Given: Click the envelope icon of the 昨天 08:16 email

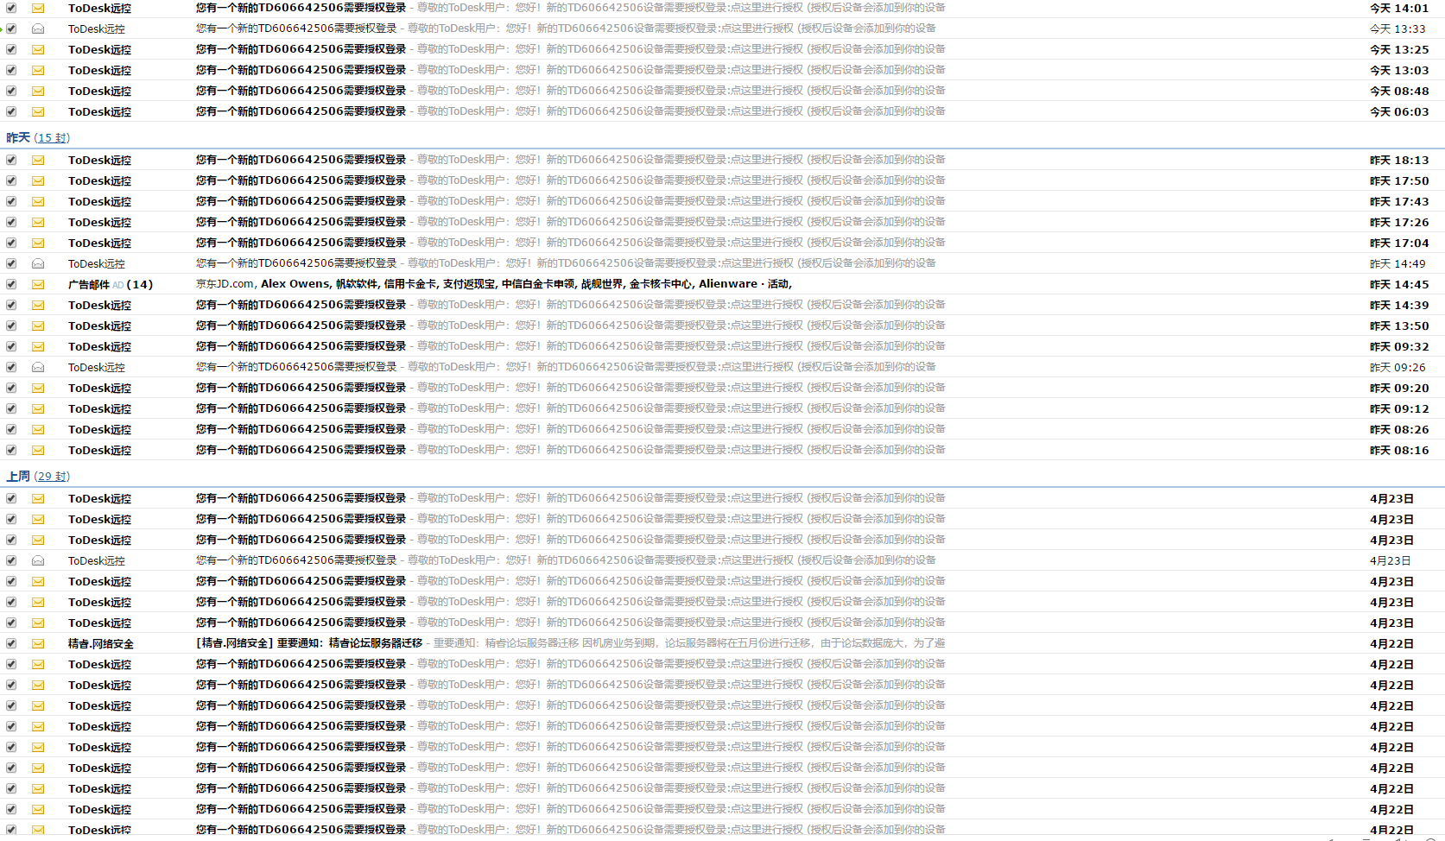Looking at the screenshot, I should click(x=38, y=450).
